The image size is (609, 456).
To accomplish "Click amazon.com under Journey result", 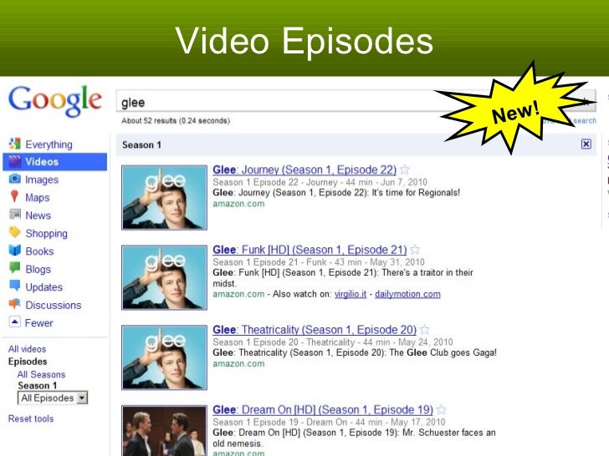I will coord(238,204).
